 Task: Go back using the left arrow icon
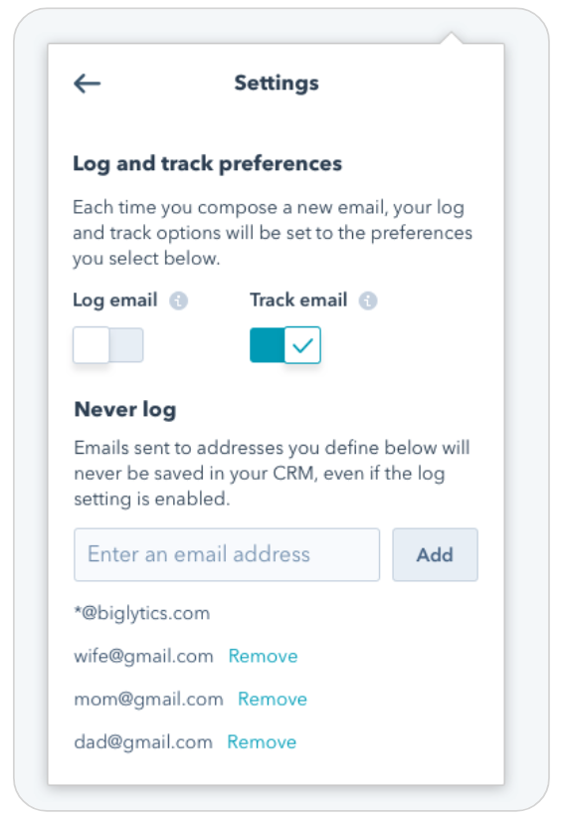click(x=88, y=84)
